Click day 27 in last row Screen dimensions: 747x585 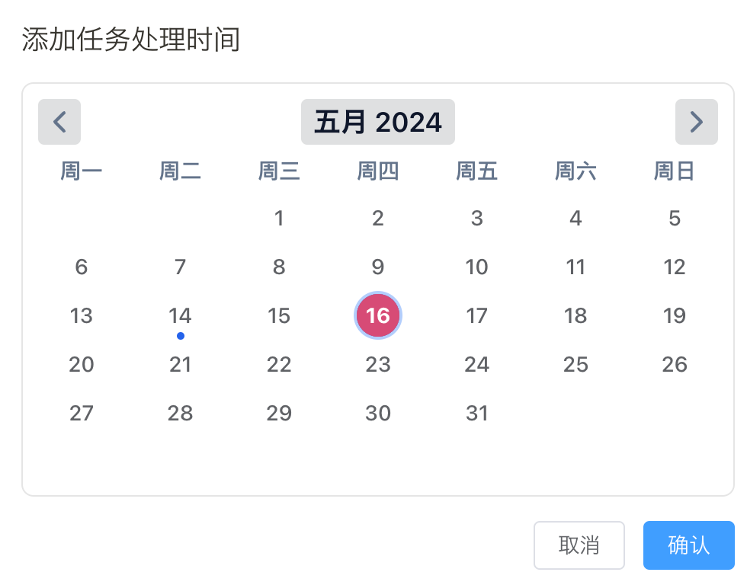pyautogui.click(x=82, y=413)
